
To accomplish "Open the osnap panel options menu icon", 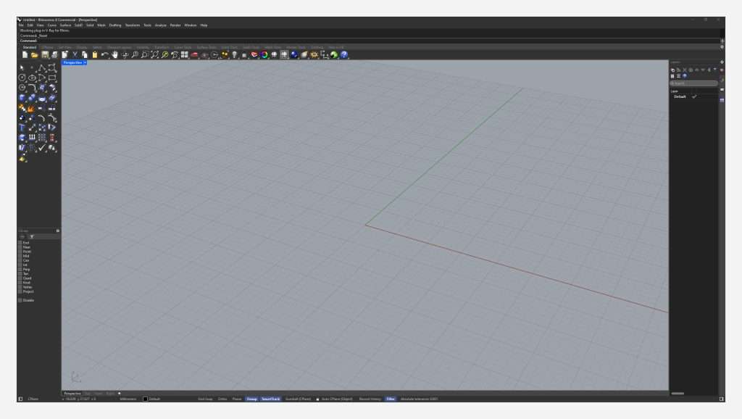I will tap(58, 231).
